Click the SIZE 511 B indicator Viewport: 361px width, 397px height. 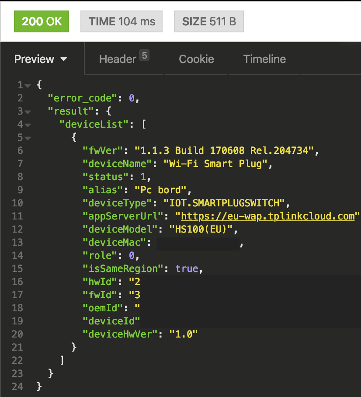point(208,21)
